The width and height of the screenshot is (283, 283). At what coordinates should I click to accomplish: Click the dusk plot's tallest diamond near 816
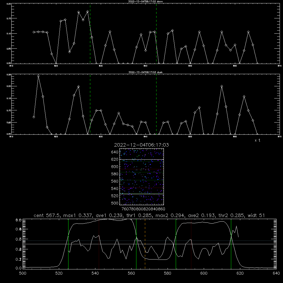(x=38, y=76)
